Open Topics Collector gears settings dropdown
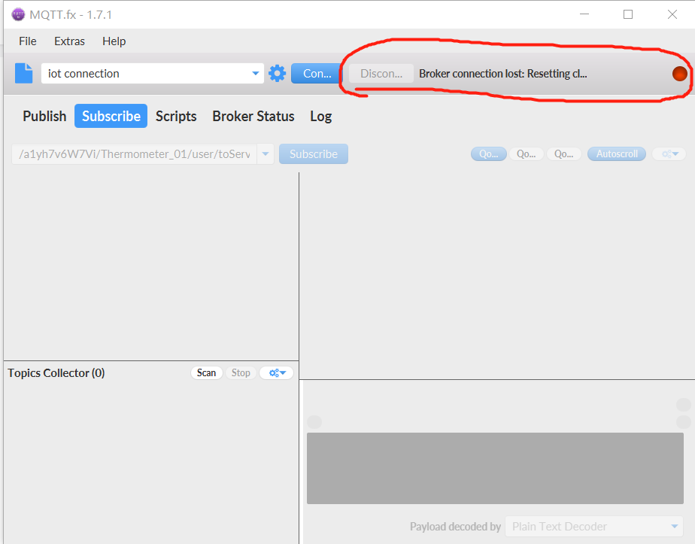This screenshot has width=695, height=544. tap(276, 373)
